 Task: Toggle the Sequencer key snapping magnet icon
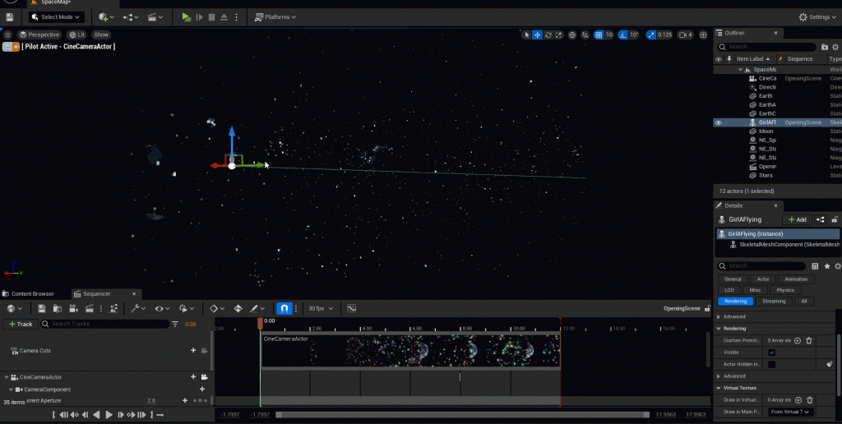coord(284,309)
